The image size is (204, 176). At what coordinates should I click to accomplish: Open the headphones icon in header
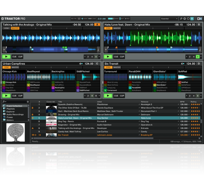click(188, 19)
